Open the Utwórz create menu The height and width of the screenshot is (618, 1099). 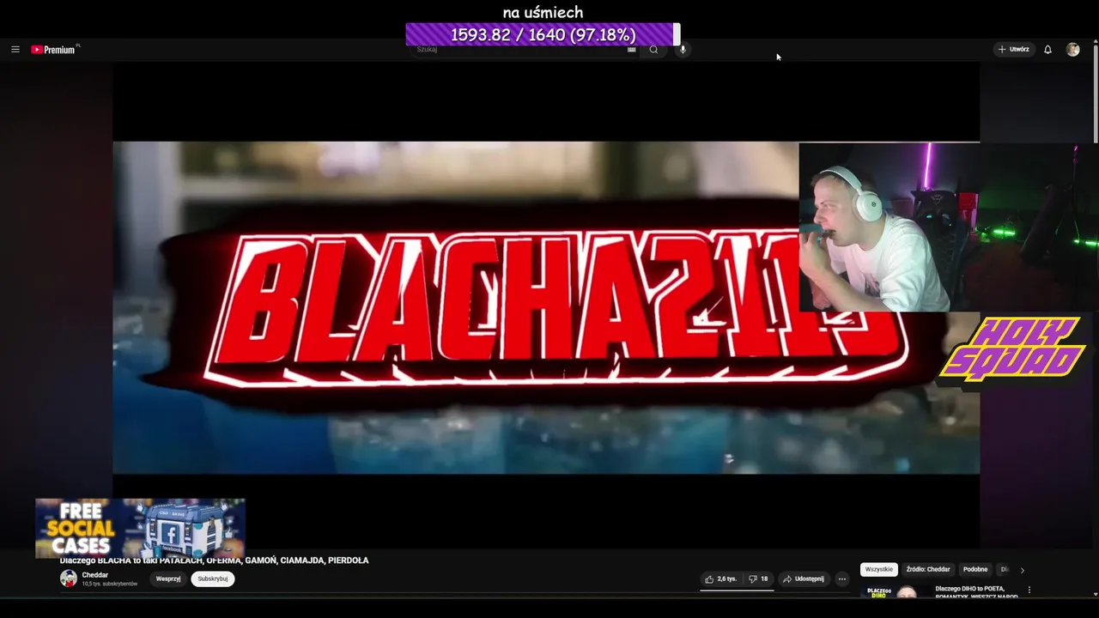[x=1013, y=50]
